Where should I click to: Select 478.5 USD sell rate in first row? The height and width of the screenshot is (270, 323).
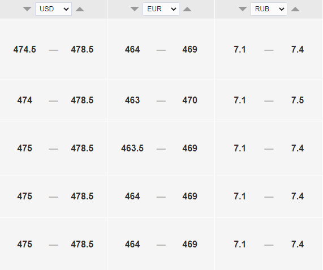tap(82, 50)
